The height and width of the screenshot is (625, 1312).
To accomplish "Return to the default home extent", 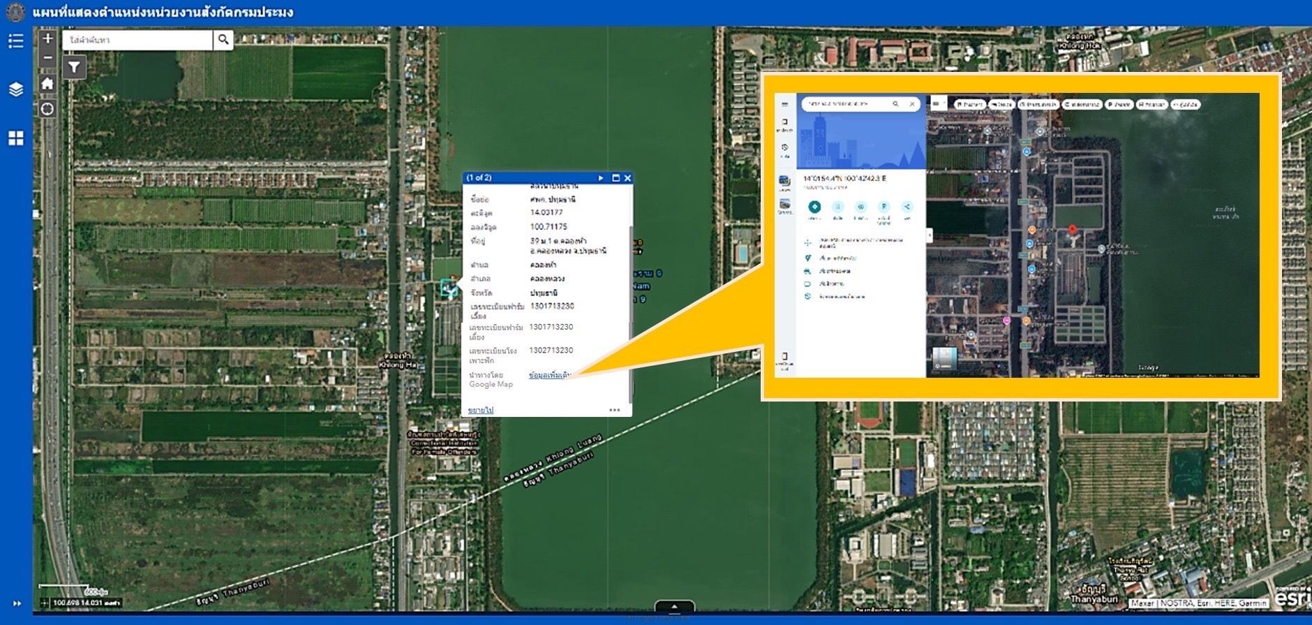I will pos(47,84).
